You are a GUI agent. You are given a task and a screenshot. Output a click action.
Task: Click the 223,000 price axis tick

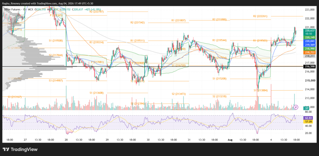point(310,10)
